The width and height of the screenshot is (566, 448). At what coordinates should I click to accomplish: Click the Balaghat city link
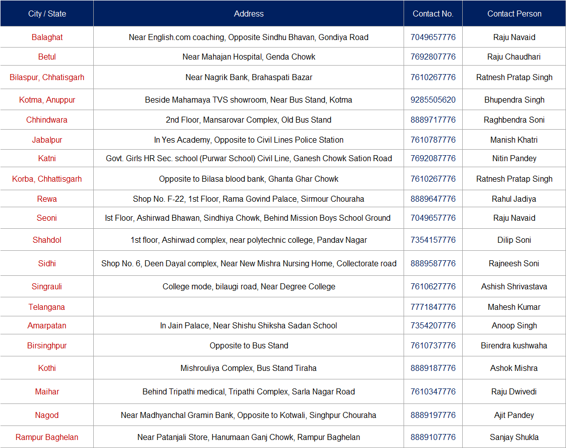click(x=47, y=38)
